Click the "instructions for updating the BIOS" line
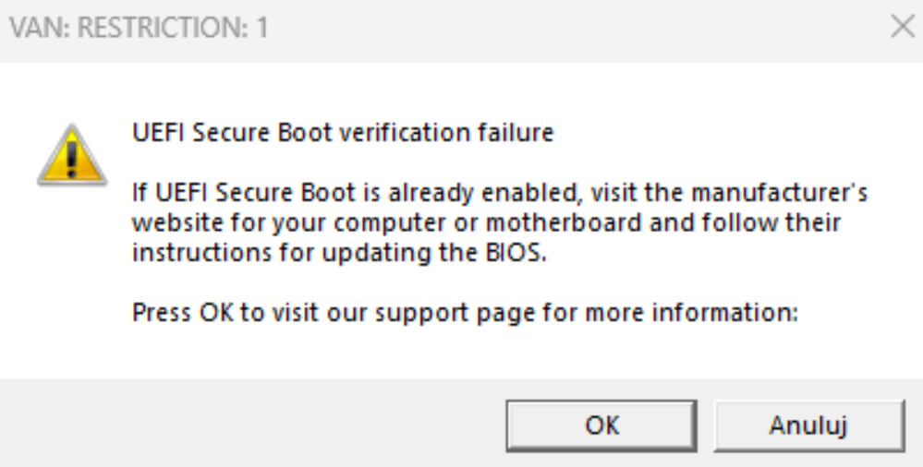The height and width of the screenshot is (467, 923). pyautogui.click(x=341, y=253)
